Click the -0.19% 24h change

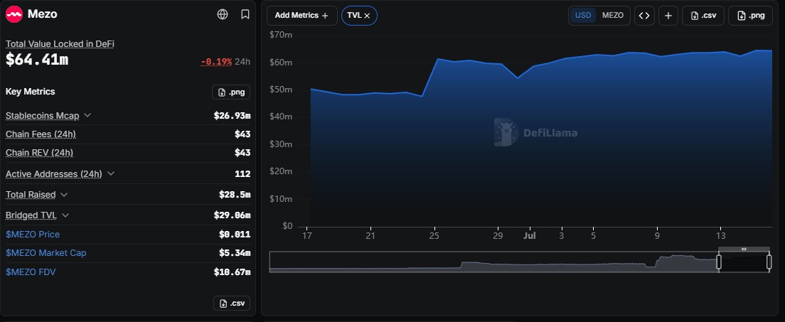pos(216,62)
